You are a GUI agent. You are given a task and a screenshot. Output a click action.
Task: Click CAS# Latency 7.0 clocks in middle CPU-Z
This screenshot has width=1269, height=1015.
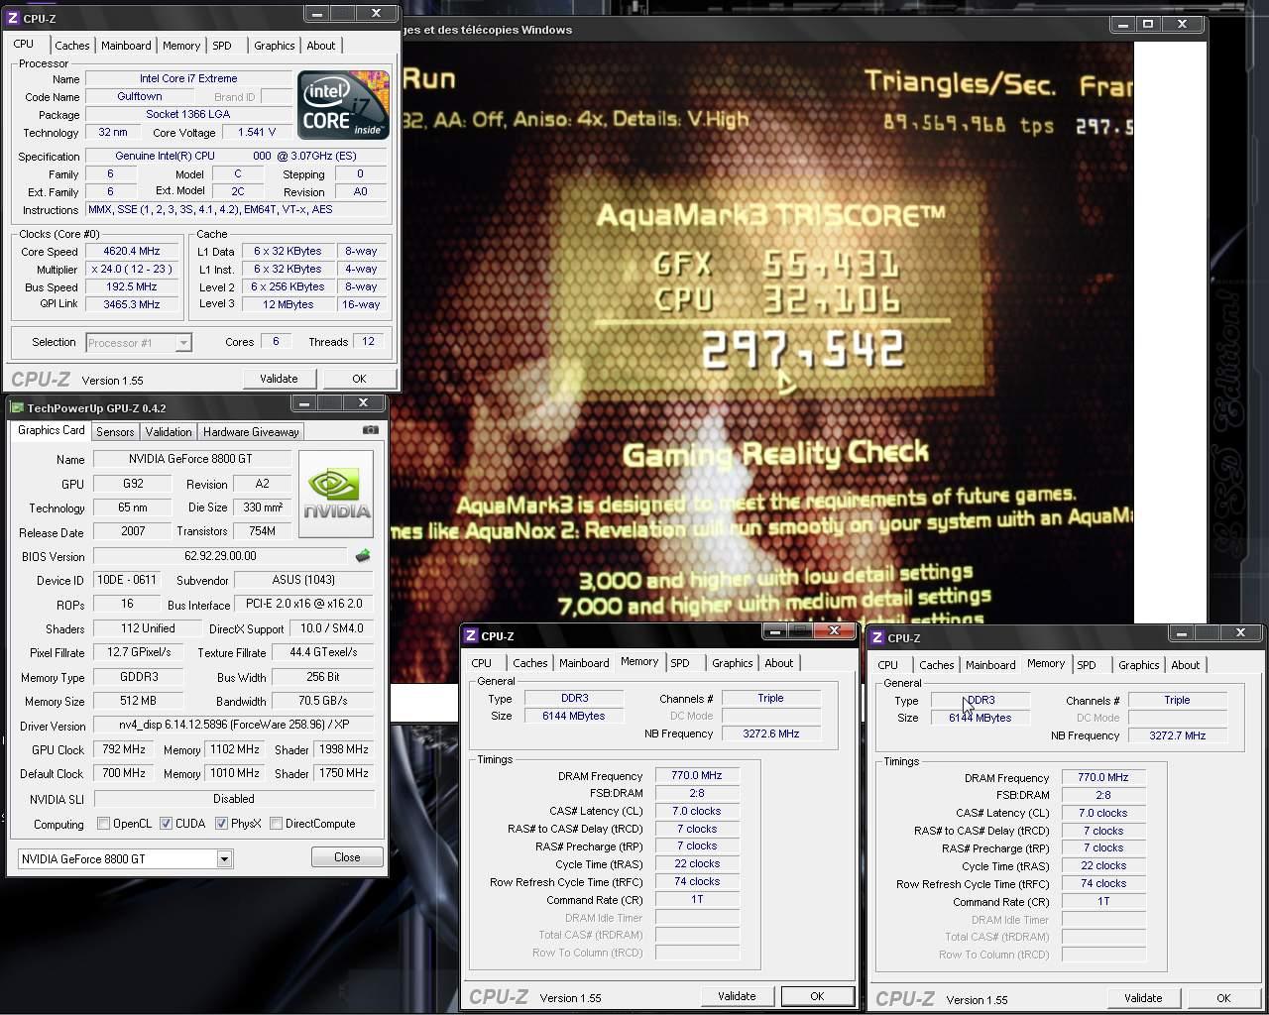pyautogui.click(x=697, y=811)
